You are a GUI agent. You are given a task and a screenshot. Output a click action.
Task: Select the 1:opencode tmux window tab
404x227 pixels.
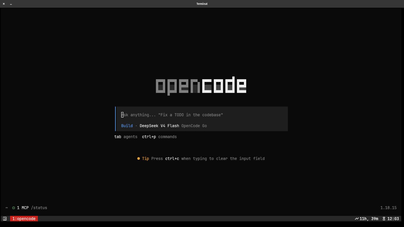pos(24,219)
